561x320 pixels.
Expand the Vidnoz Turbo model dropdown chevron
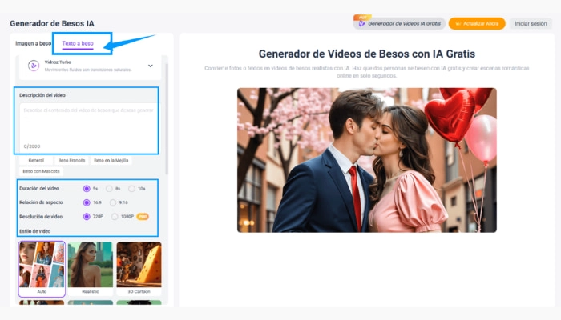[151, 66]
